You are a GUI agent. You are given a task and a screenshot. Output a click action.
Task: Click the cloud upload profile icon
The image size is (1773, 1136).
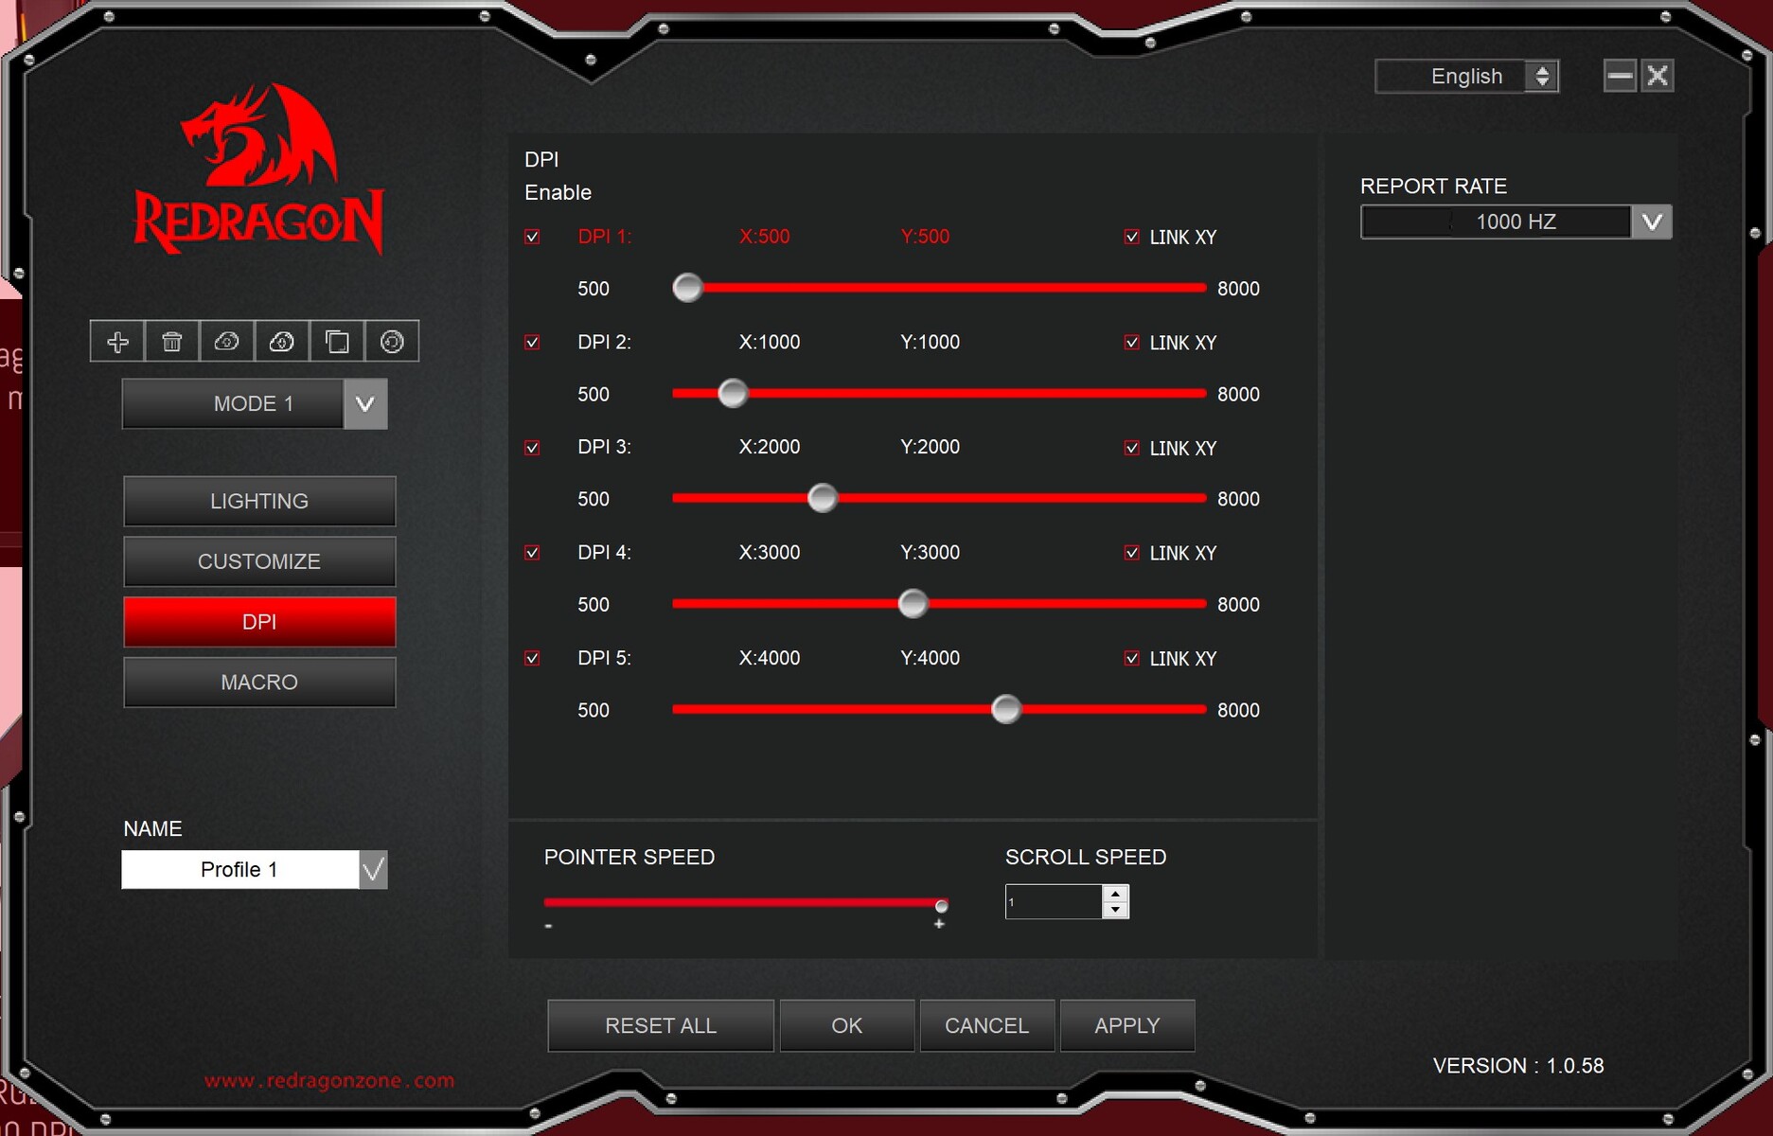[x=226, y=342]
